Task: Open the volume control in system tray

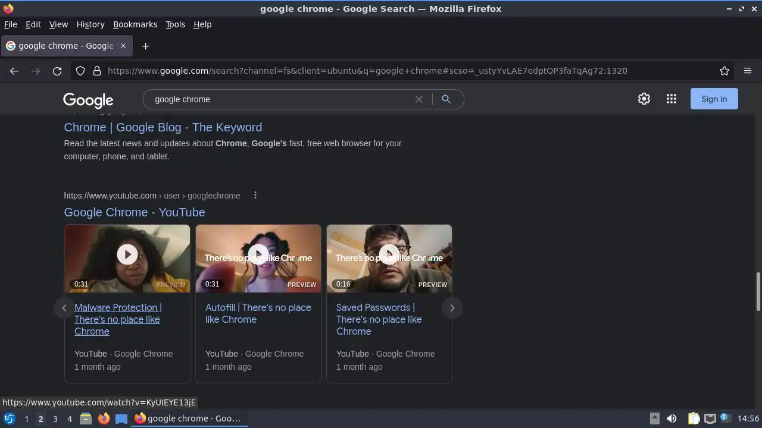Action: (672, 418)
